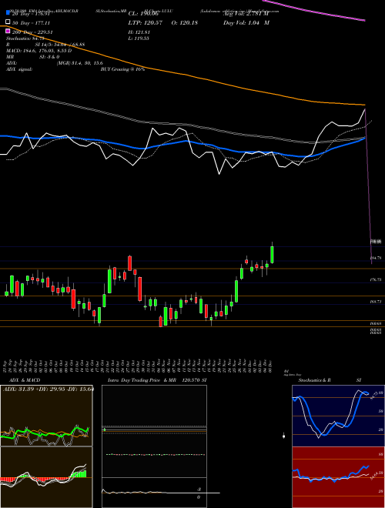385x508 pixels.
Task: Open the Intra Day Trading Price chart
Action: [154, 446]
